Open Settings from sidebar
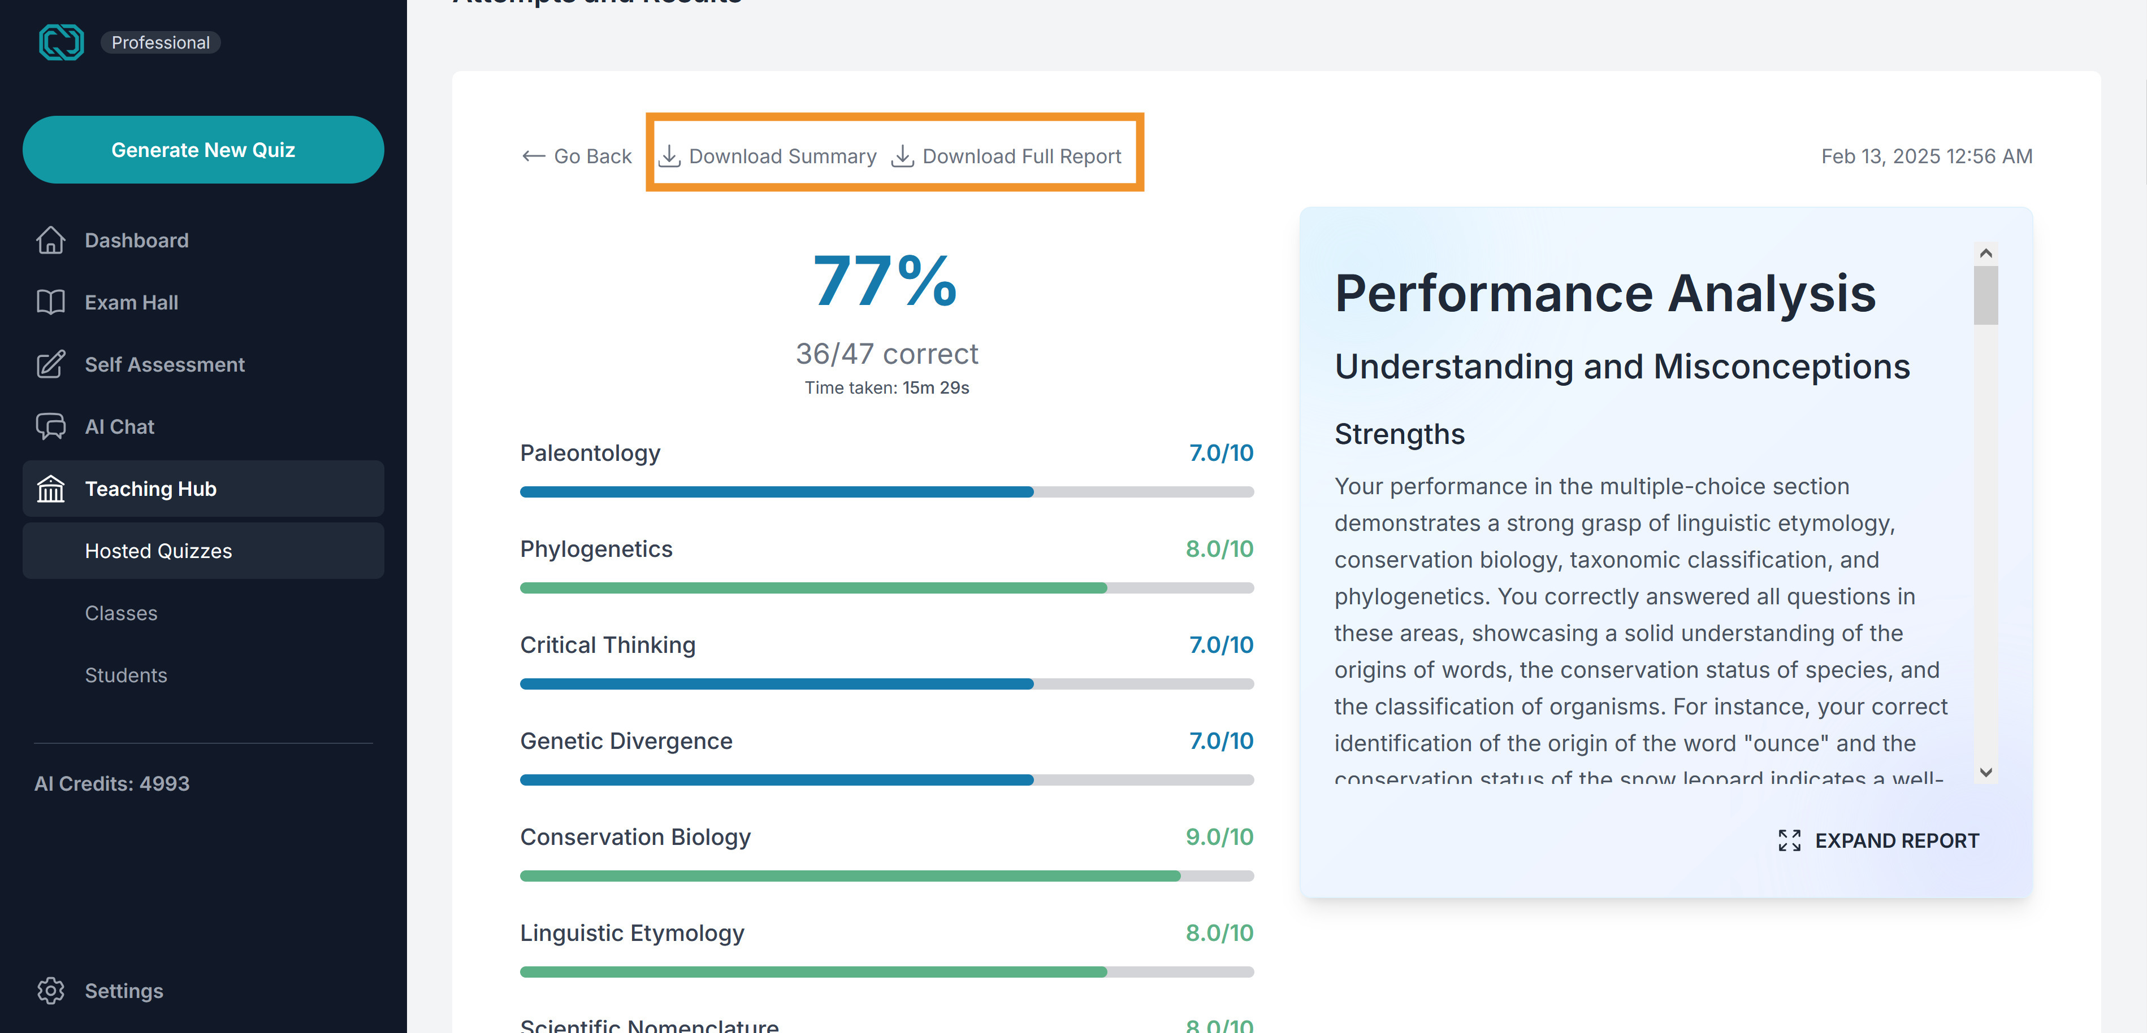 point(204,991)
